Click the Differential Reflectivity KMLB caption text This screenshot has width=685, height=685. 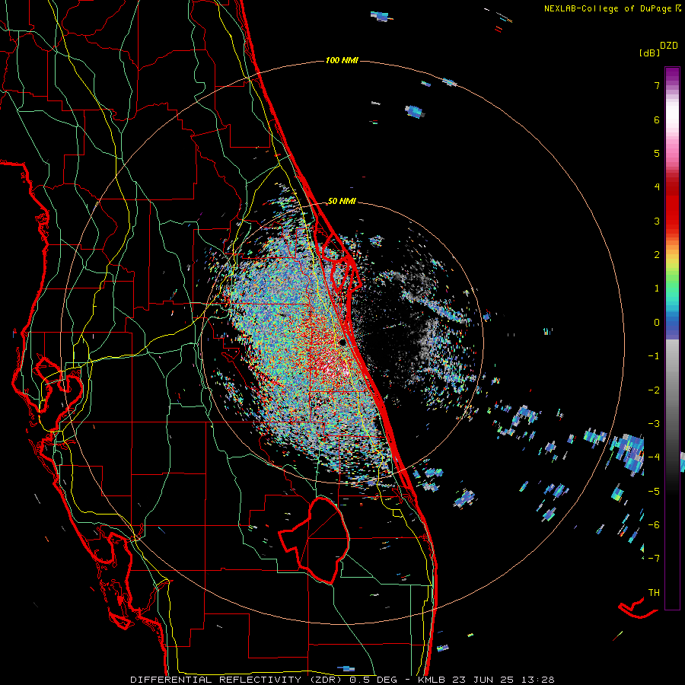[342, 680]
